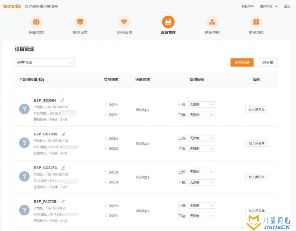This screenshot has width=296, height=231.
Task: Click the 实时速率 column header
Action: coord(111,80)
